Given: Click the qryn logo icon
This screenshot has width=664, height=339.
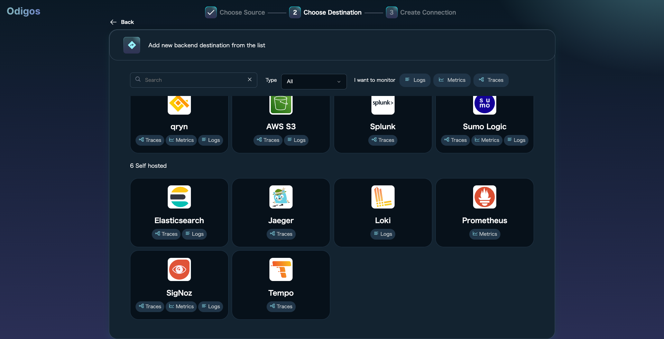Looking at the screenshot, I should (x=179, y=105).
